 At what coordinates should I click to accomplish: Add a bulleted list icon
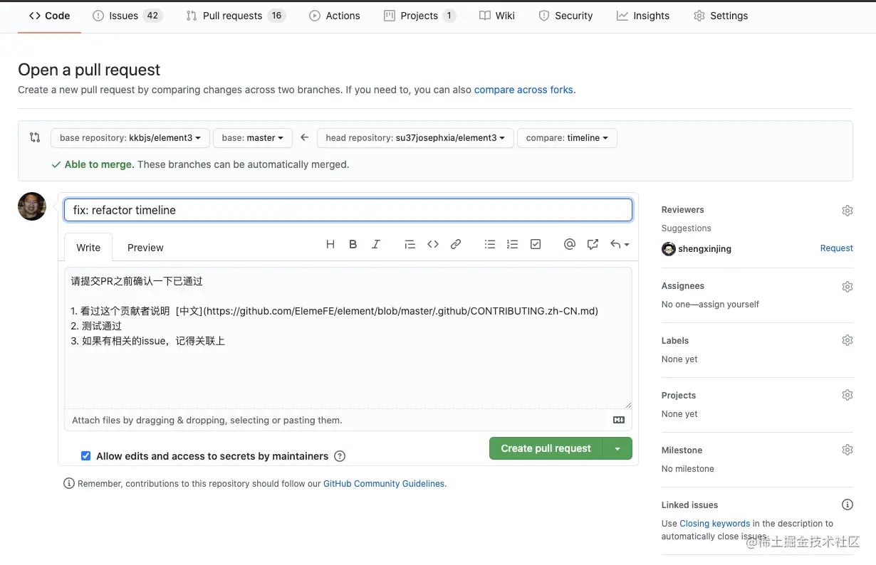(489, 244)
